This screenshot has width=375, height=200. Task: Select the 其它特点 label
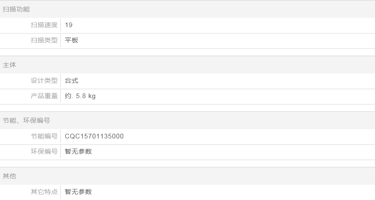[x=44, y=192]
